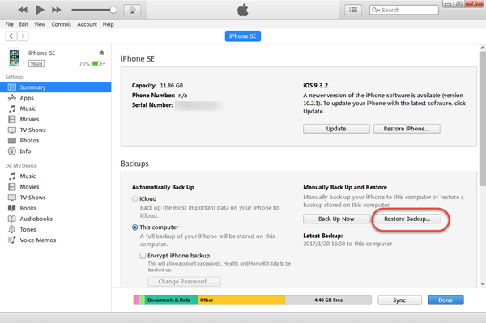Screen dimensions: 486x323
Task: Click Back Up Now button
Action: (336, 219)
